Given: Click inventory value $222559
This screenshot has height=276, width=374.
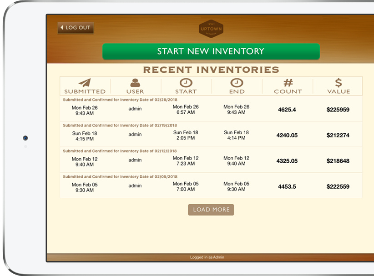Looking at the screenshot, I should point(338,186).
